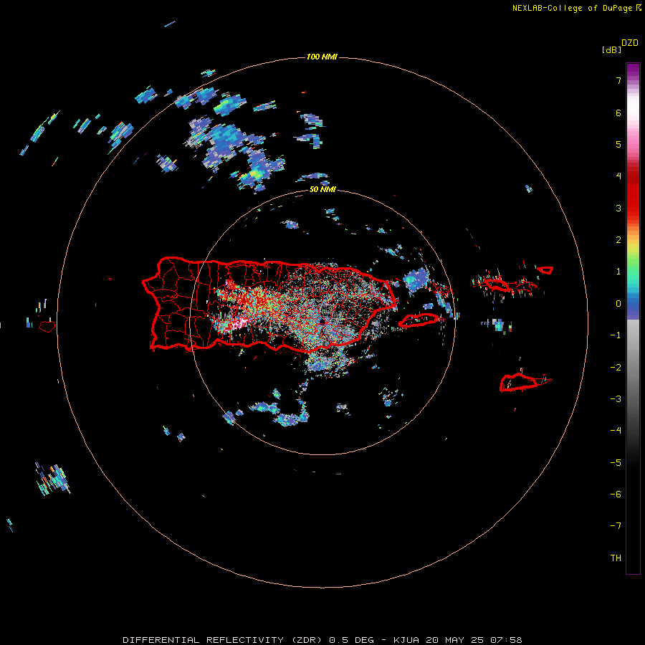Click the -4 value on the color scale

(x=616, y=431)
